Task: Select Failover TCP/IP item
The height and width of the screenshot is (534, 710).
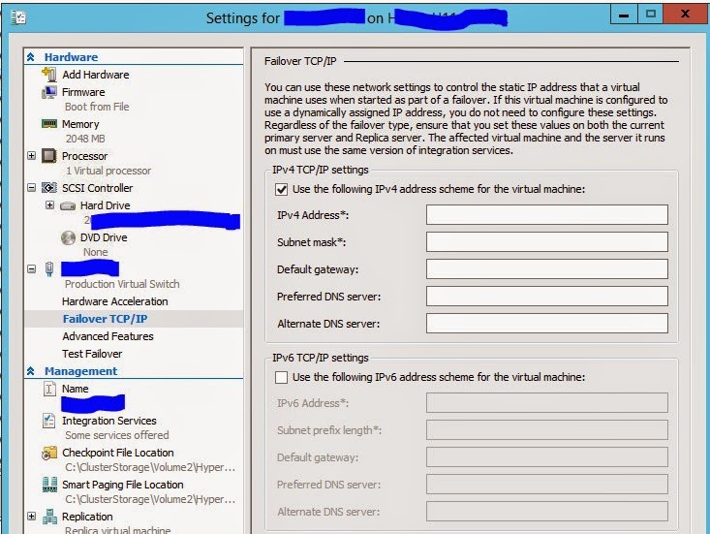Action: tap(105, 319)
